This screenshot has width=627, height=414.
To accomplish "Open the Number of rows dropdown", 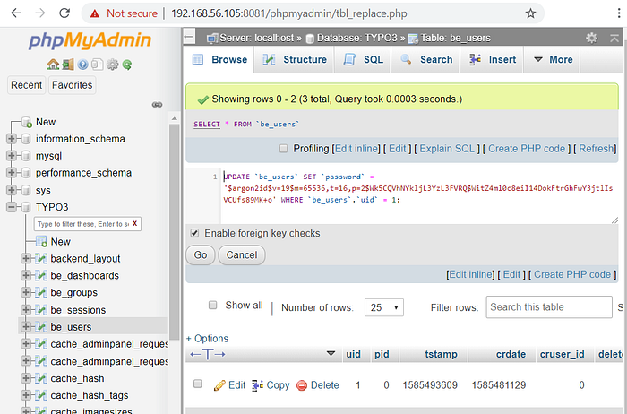I will coord(385,307).
